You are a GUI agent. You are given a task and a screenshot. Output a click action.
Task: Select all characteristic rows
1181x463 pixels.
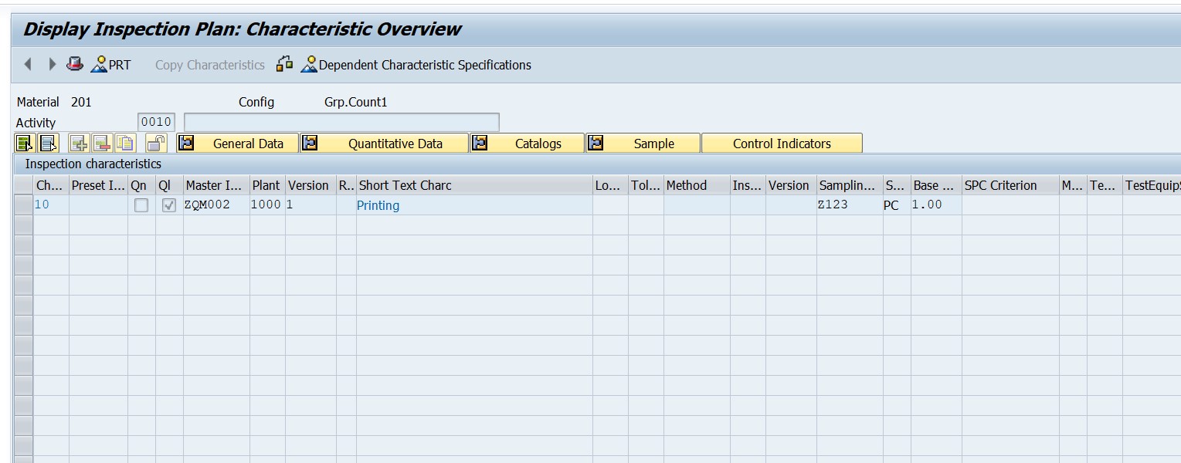pyautogui.click(x=25, y=143)
